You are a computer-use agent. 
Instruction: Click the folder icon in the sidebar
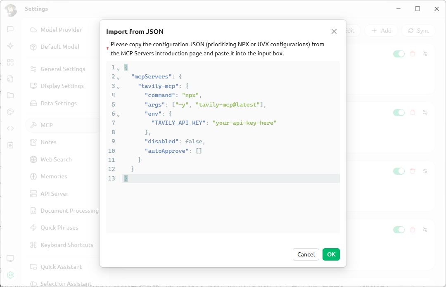click(x=10, y=95)
